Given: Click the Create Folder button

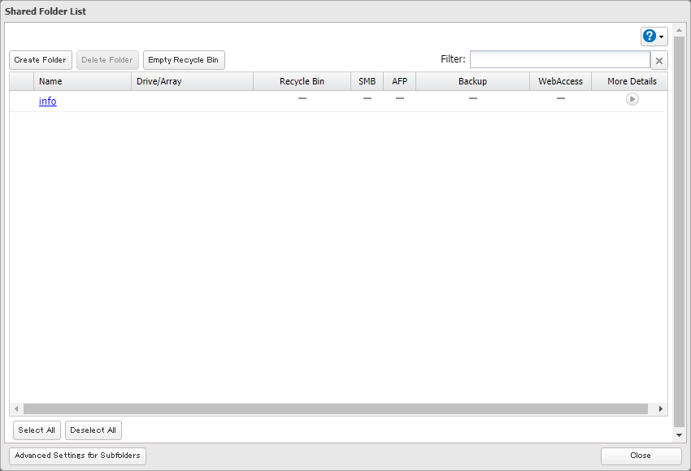Looking at the screenshot, I should pos(41,60).
